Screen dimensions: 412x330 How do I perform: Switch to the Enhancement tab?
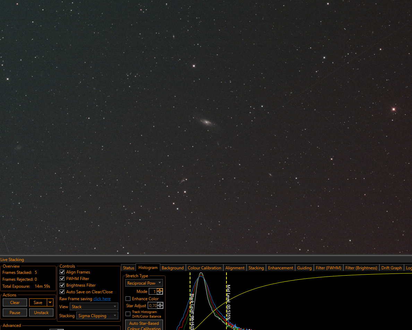pos(280,268)
